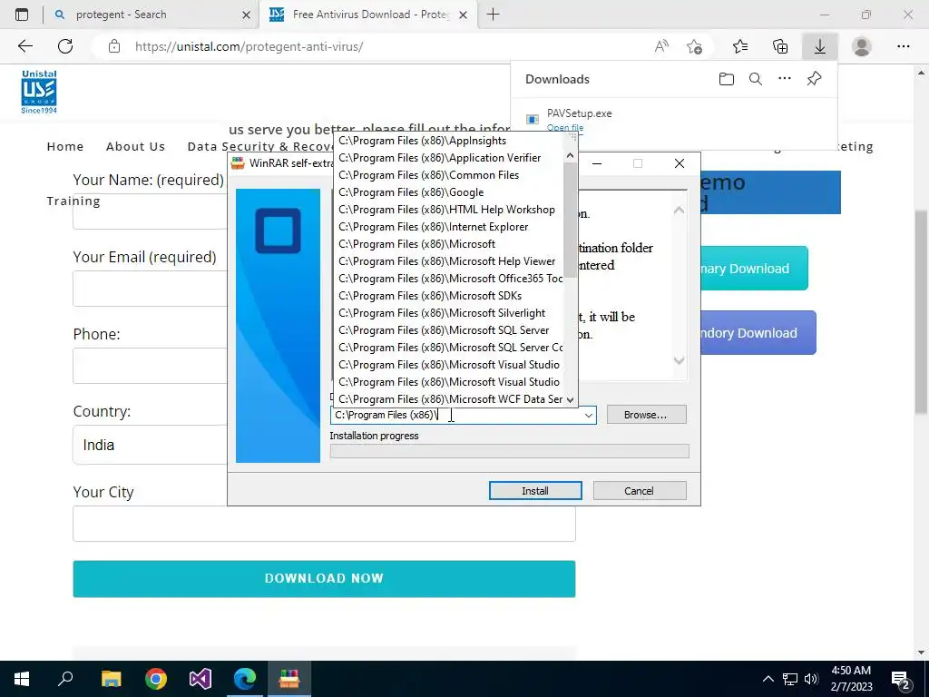
Task: Open the network tray icon
Action: (x=790, y=679)
